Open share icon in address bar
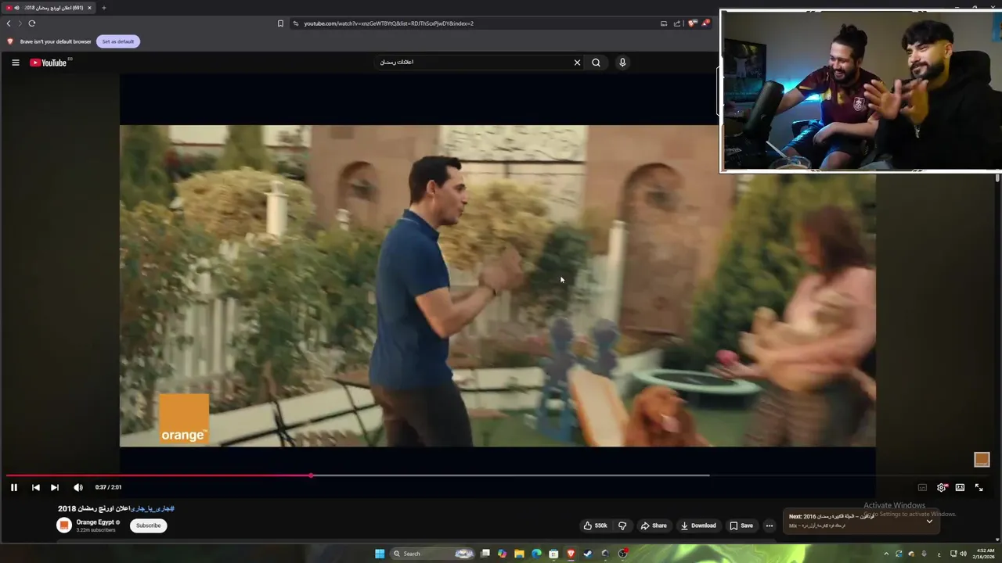This screenshot has width=1002, height=563. [x=676, y=23]
